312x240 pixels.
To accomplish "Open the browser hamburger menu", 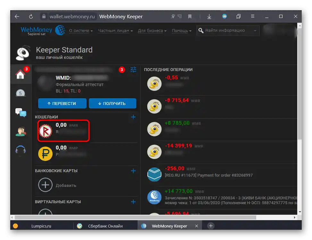I will click(x=252, y=16).
